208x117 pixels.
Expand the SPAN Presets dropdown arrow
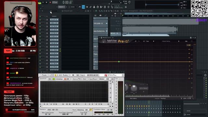coord(48,75)
